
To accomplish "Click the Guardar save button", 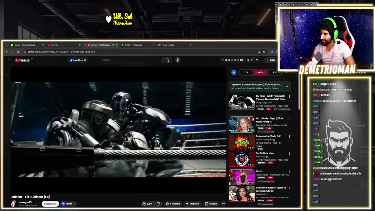I will [211, 204].
